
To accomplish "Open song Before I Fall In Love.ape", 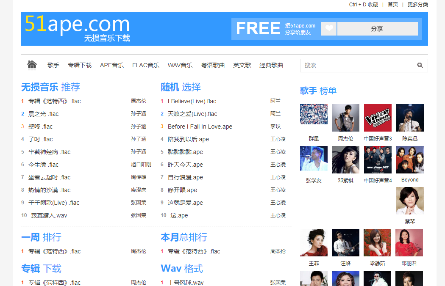I will [x=200, y=126].
